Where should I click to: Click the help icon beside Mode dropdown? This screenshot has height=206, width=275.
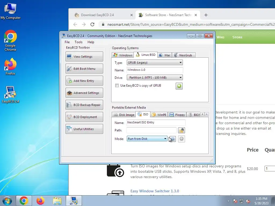[x=173, y=139]
